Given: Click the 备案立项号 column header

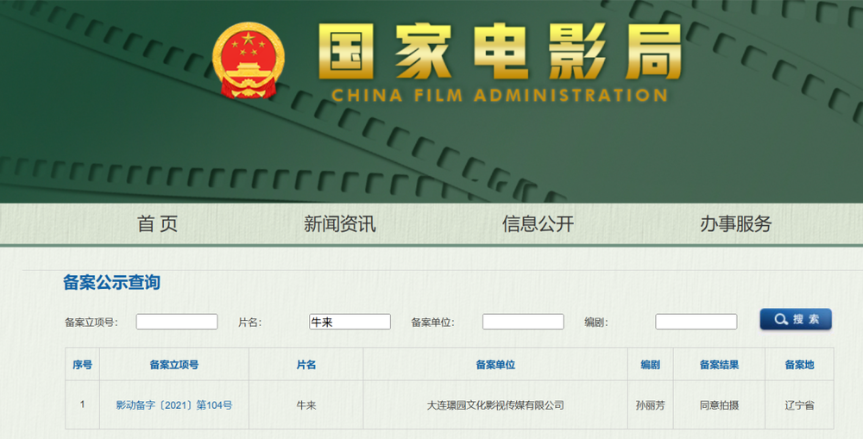Looking at the screenshot, I should pyautogui.click(x=174, y=365).
